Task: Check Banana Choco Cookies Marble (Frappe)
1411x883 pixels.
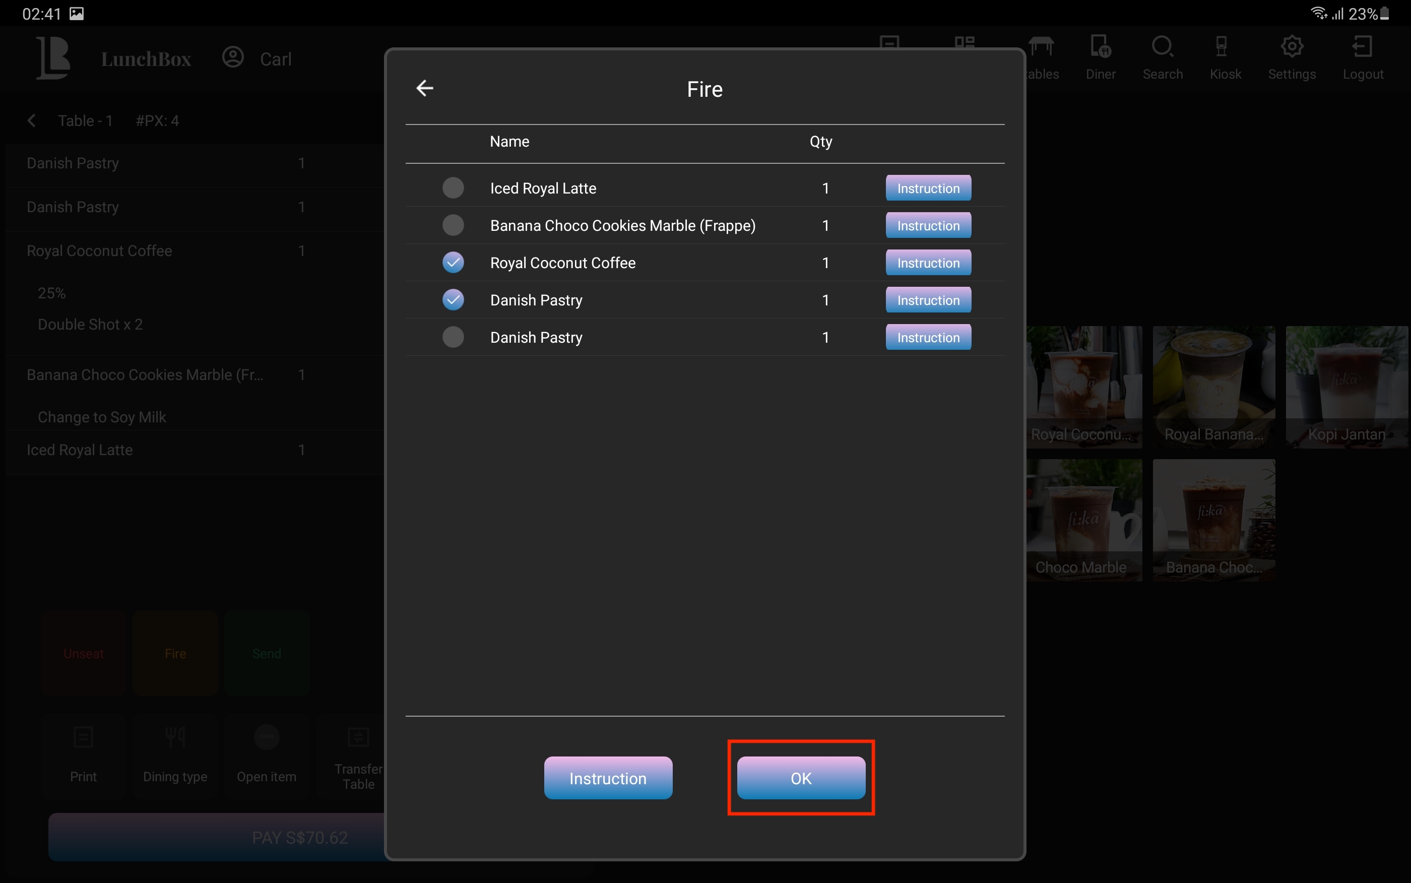Action: (453, 225)
